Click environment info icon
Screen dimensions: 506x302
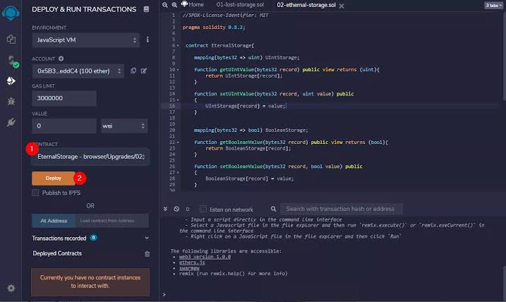tap(147, 40)
